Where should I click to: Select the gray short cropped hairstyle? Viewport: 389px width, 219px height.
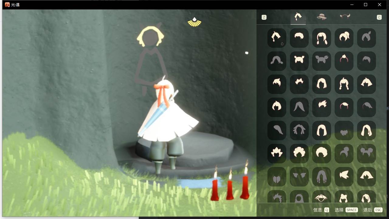tap(367, 61)
